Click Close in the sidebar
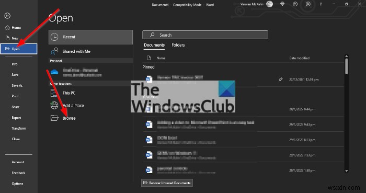Viewport: 366px width, 193px height. coord(16,139)
